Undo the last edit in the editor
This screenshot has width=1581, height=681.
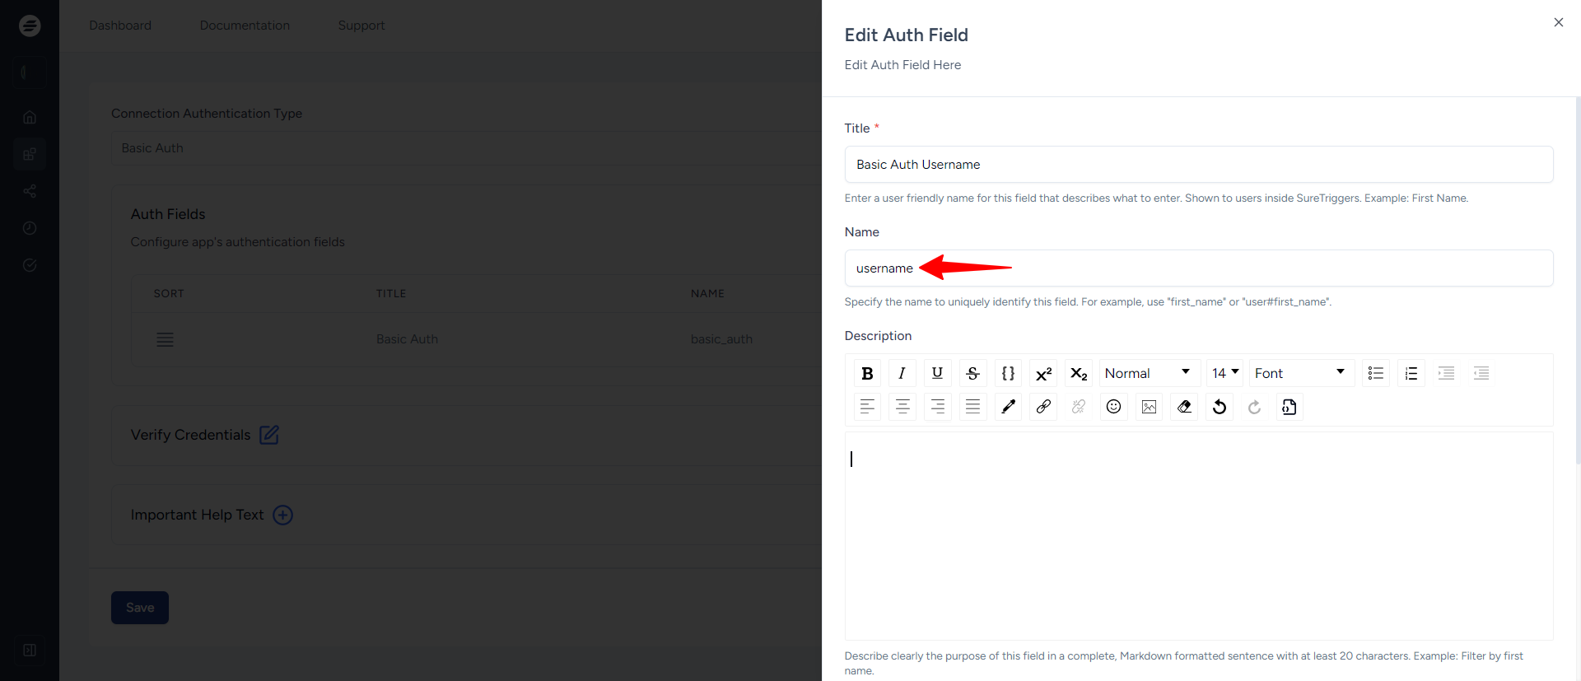coord(1220,407)
